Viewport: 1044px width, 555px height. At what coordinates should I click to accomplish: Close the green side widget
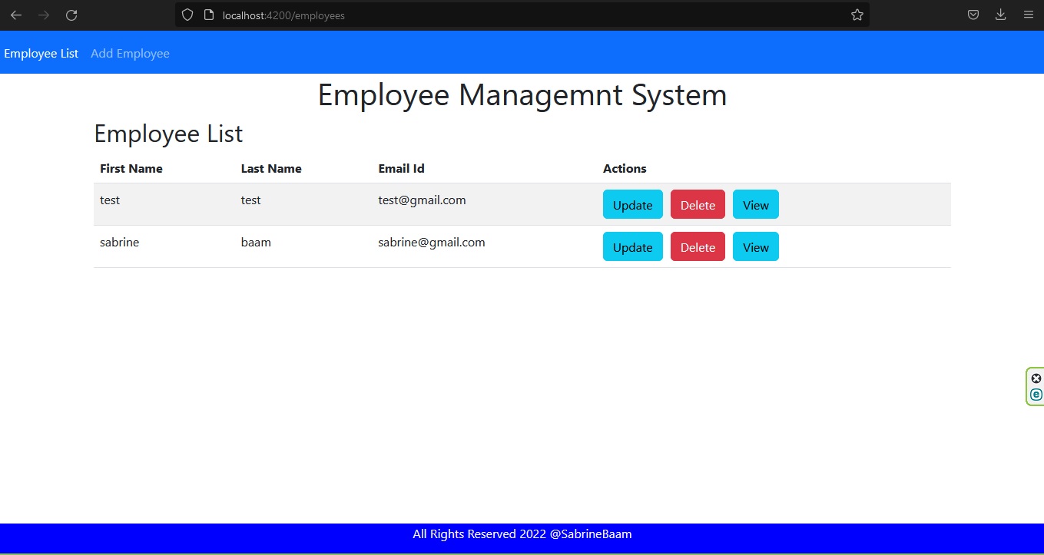click(1036, 378)
